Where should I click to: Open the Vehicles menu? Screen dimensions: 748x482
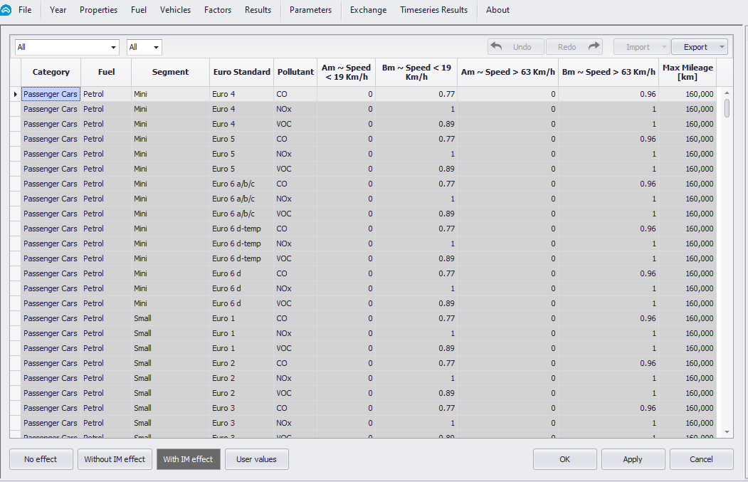pos(175,10)
